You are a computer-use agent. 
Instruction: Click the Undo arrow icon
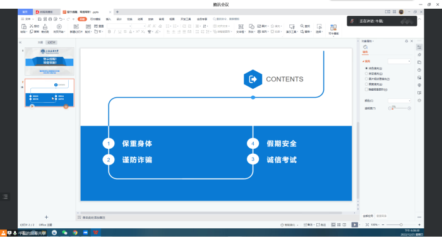61,19
